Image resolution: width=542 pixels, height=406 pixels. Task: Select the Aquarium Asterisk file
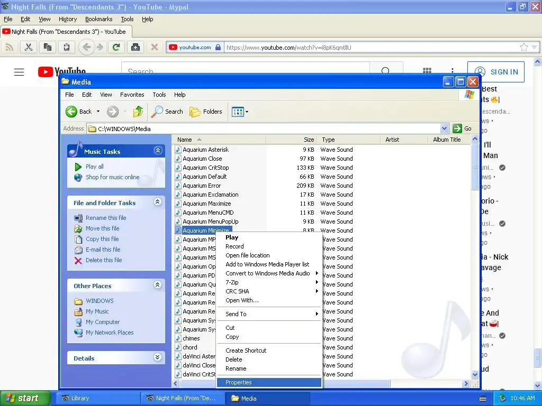pyautogui.click(x=206, y=150)
